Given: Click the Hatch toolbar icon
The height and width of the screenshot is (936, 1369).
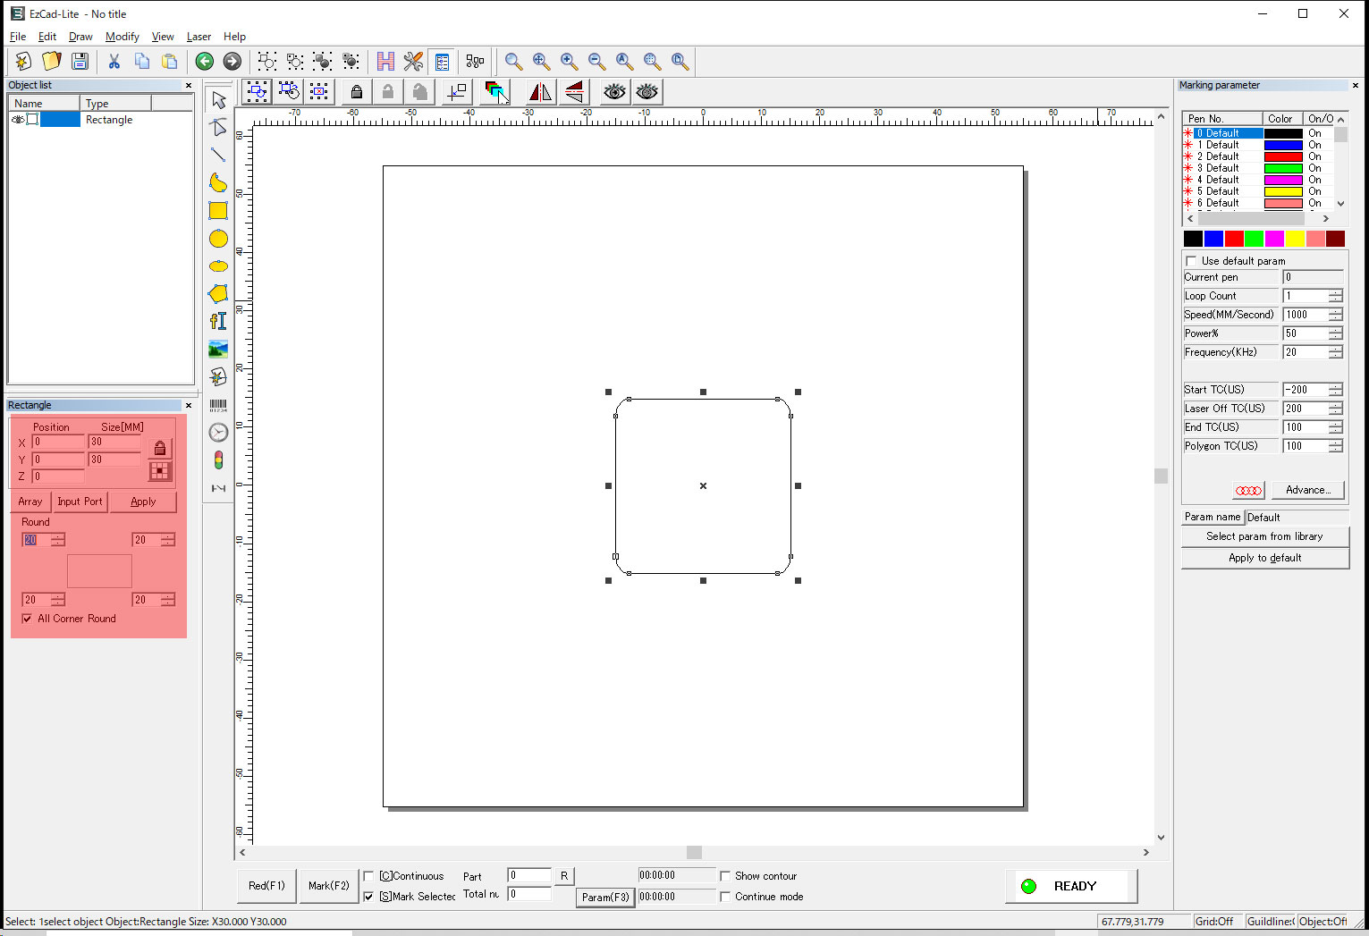Looking at the screenshot, I should click(385, 62).
